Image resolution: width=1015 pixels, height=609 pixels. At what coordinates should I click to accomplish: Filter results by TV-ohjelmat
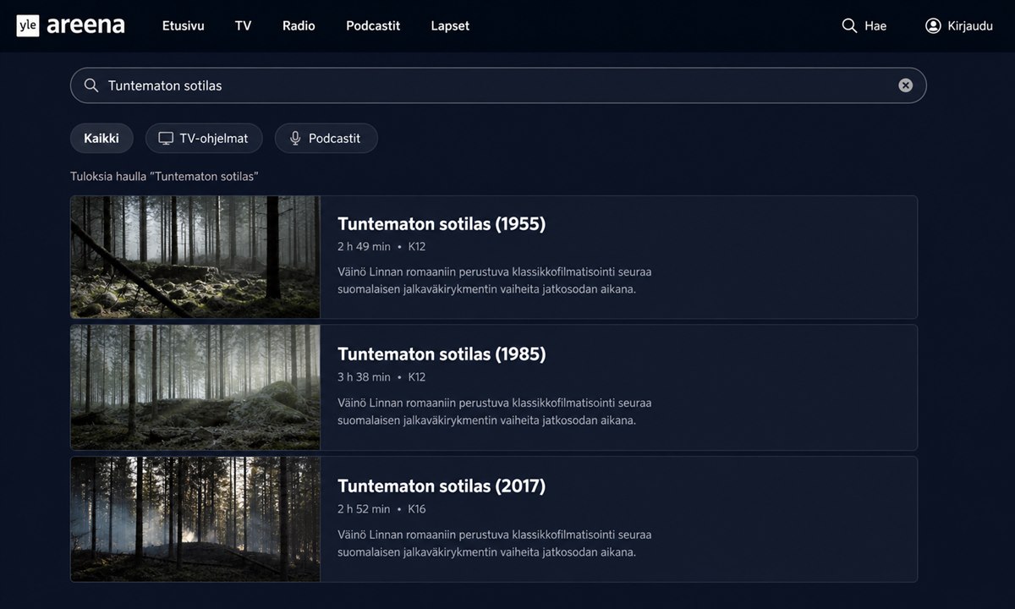point(204,138)
